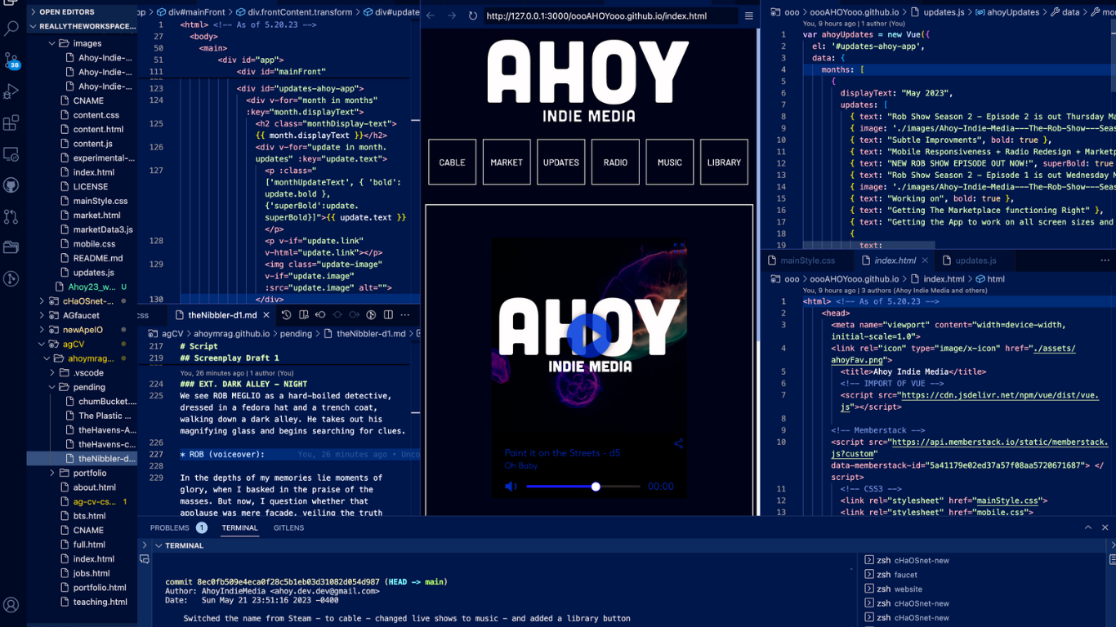Screen dimensions: 1116x627
Task: Switch to the PROBLEMS panel tab
Action: pyautogui.click(x=169, y=528)
